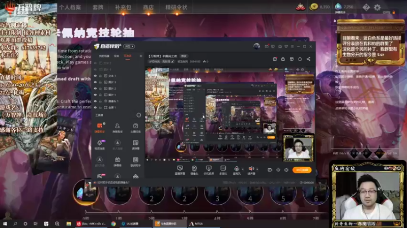Hide the 摄像头 1 layer
Screen dimensions: 407x228
[x=95, y=101]
